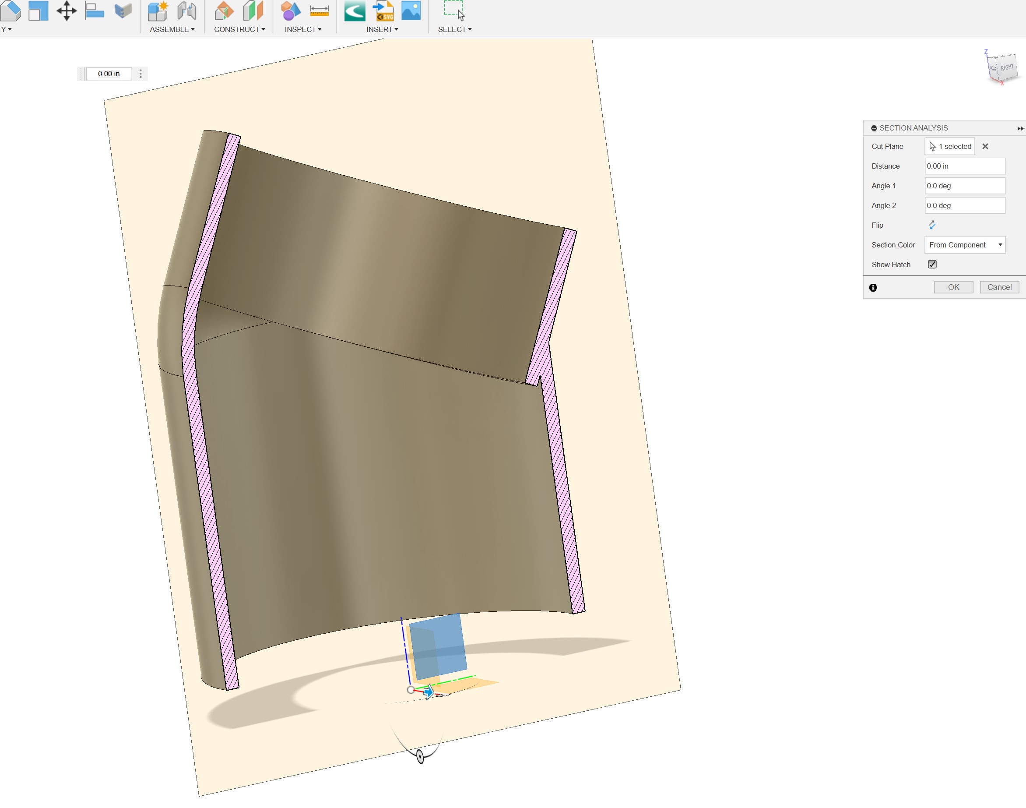
Task: Open the Measure tool under Inspect
Action: click(319, 12)
